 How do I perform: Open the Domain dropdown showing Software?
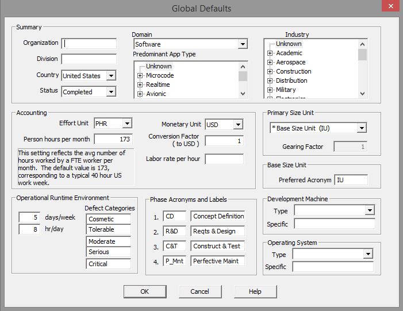tap(243, 44)
